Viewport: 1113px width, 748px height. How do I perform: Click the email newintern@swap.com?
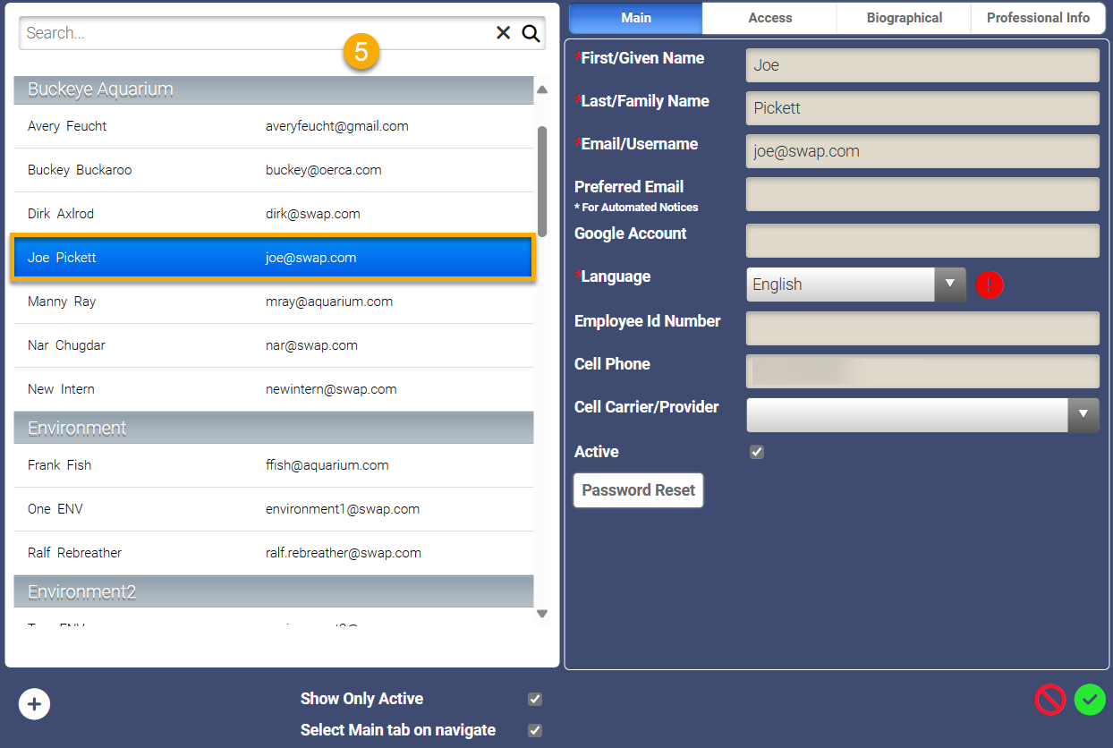(331, 389)
